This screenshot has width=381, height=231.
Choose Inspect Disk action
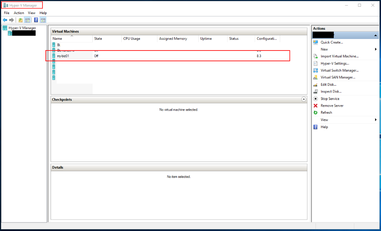click(x=331, y=91)
